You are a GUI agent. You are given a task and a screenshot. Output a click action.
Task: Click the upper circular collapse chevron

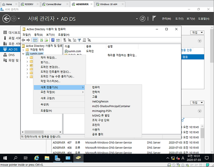(199, 41)
